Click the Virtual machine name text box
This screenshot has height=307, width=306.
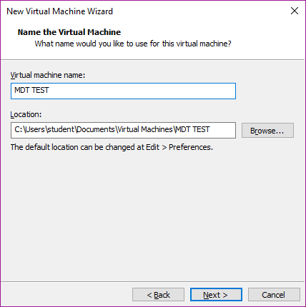[123, 91]
